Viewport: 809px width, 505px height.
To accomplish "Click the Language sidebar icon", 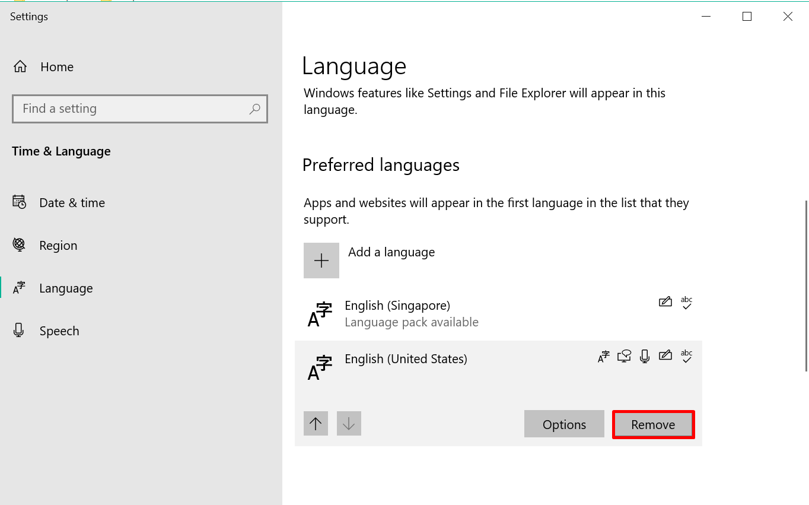I will tap(19, 288).
